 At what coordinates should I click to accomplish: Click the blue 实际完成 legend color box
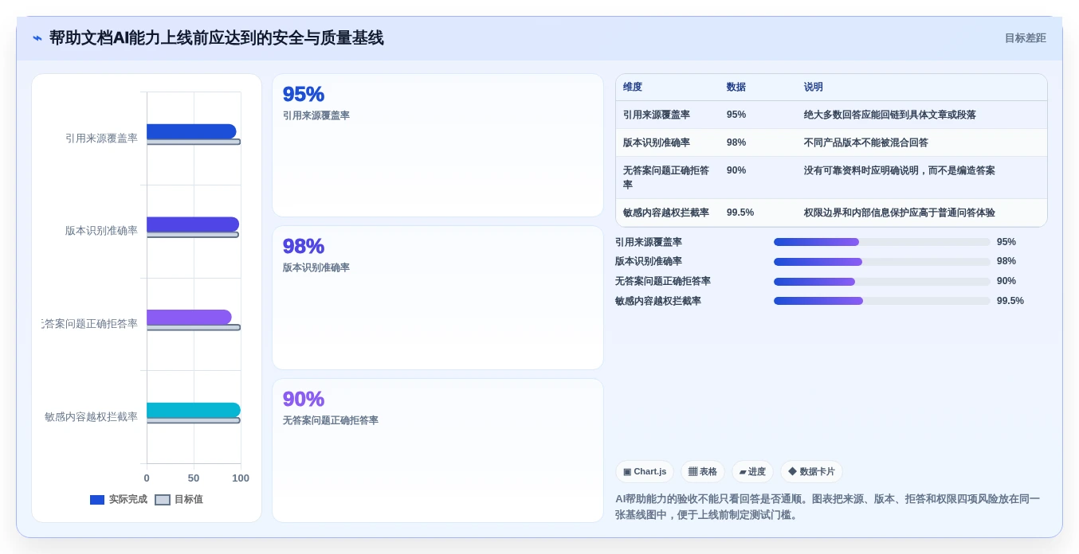pyautogui.click(x=97, y=500)
